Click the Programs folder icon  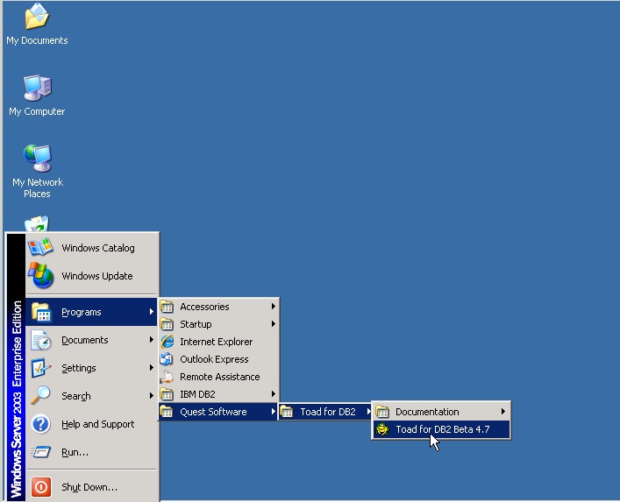pos(41,312)
